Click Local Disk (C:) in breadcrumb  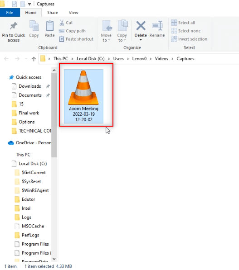[91, 59]
